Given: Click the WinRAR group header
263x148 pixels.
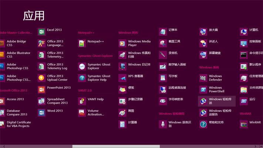Looking at the screenshot, I should (x=246, y=114).
